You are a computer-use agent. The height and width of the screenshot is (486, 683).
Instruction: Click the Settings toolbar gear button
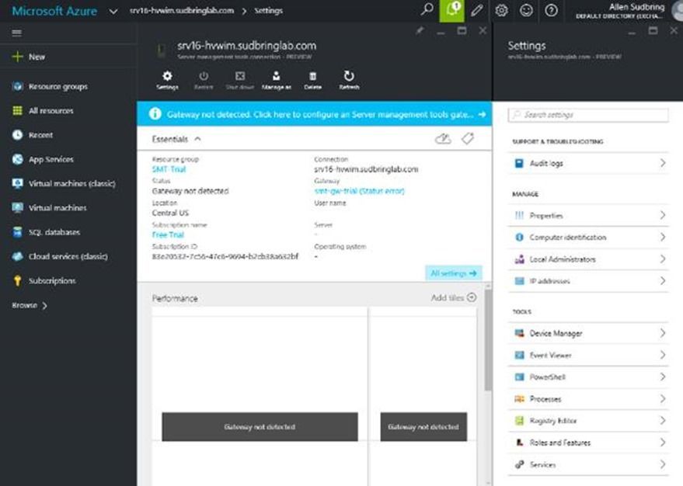[167, 80]
